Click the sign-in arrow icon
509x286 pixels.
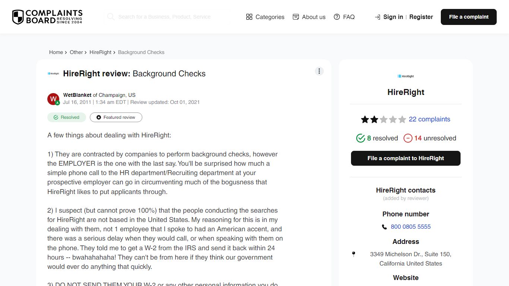(377, 17)
